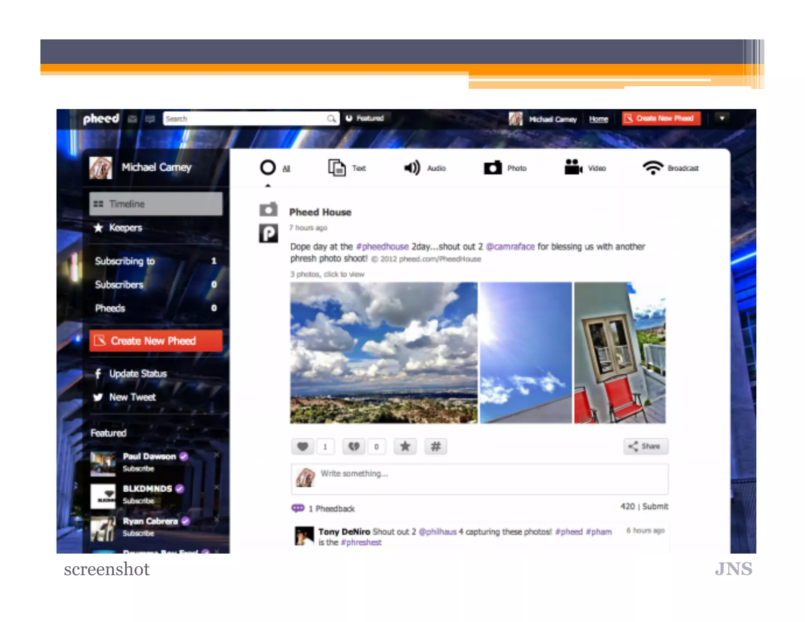Click the love count showing 1

coord(325,447)
